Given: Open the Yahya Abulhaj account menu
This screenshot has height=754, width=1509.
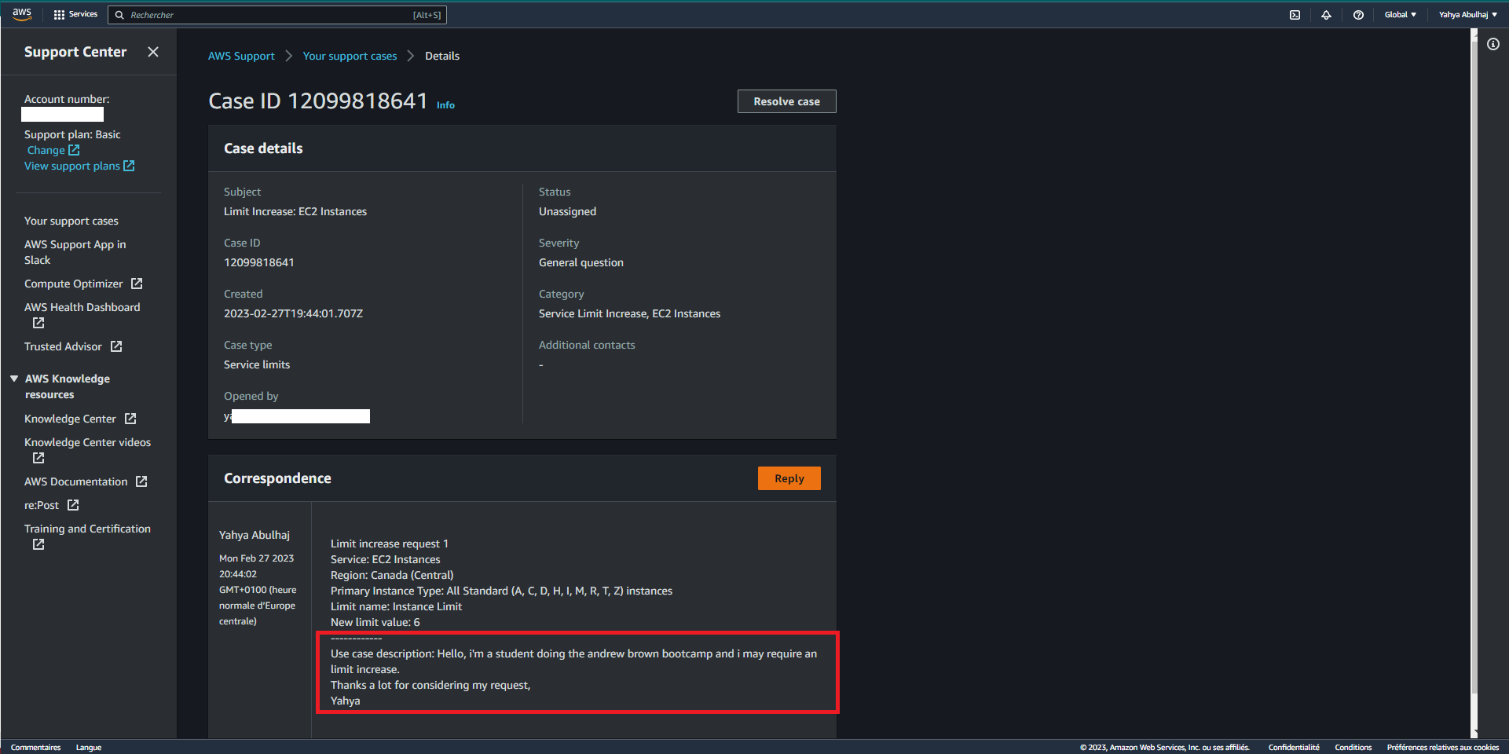Looking at the screenshot, I should [x=1468, y=14].
